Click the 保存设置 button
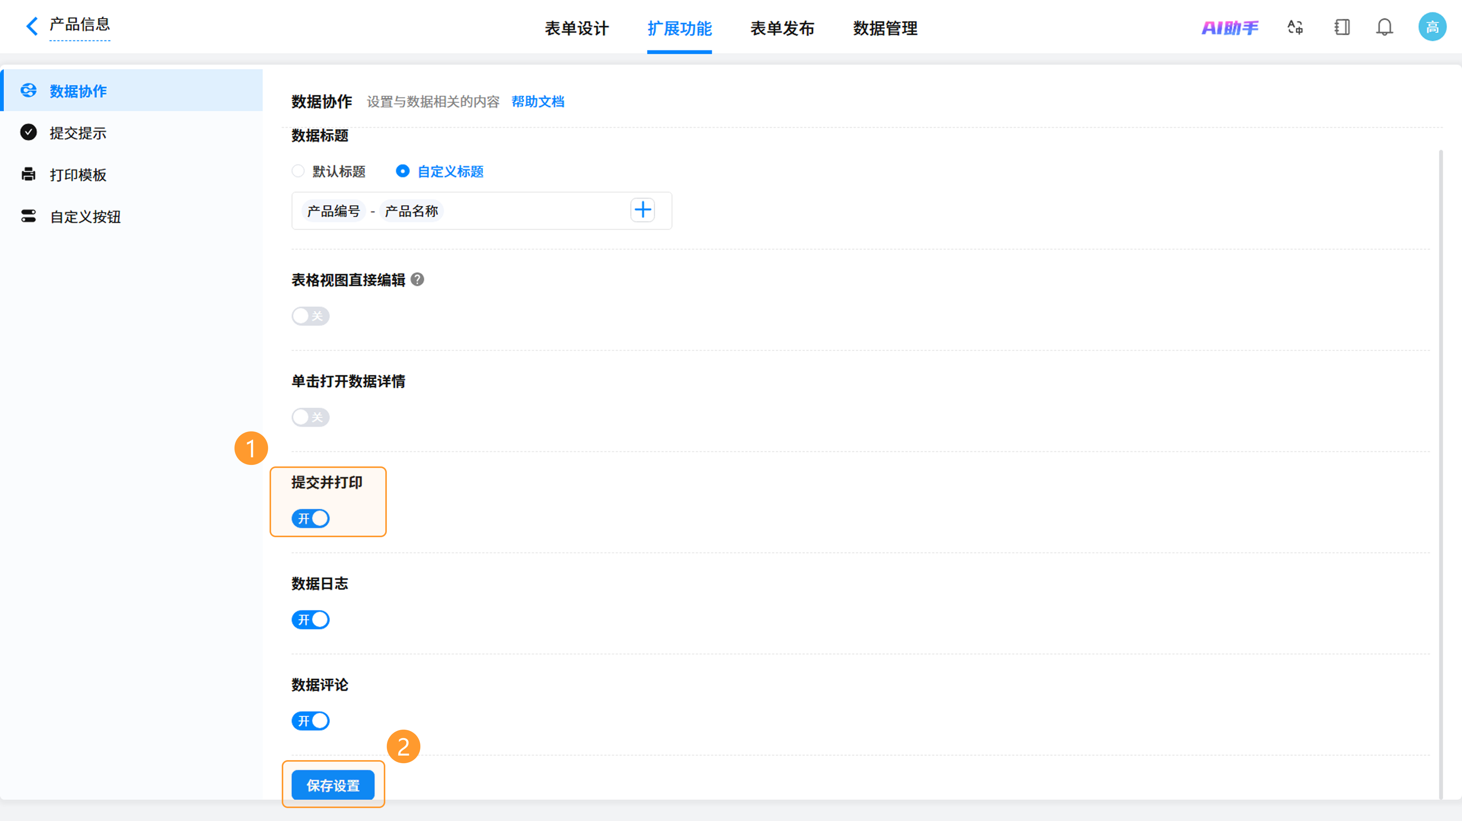The height and width of the screenshot is (821, 1462). 333,785
